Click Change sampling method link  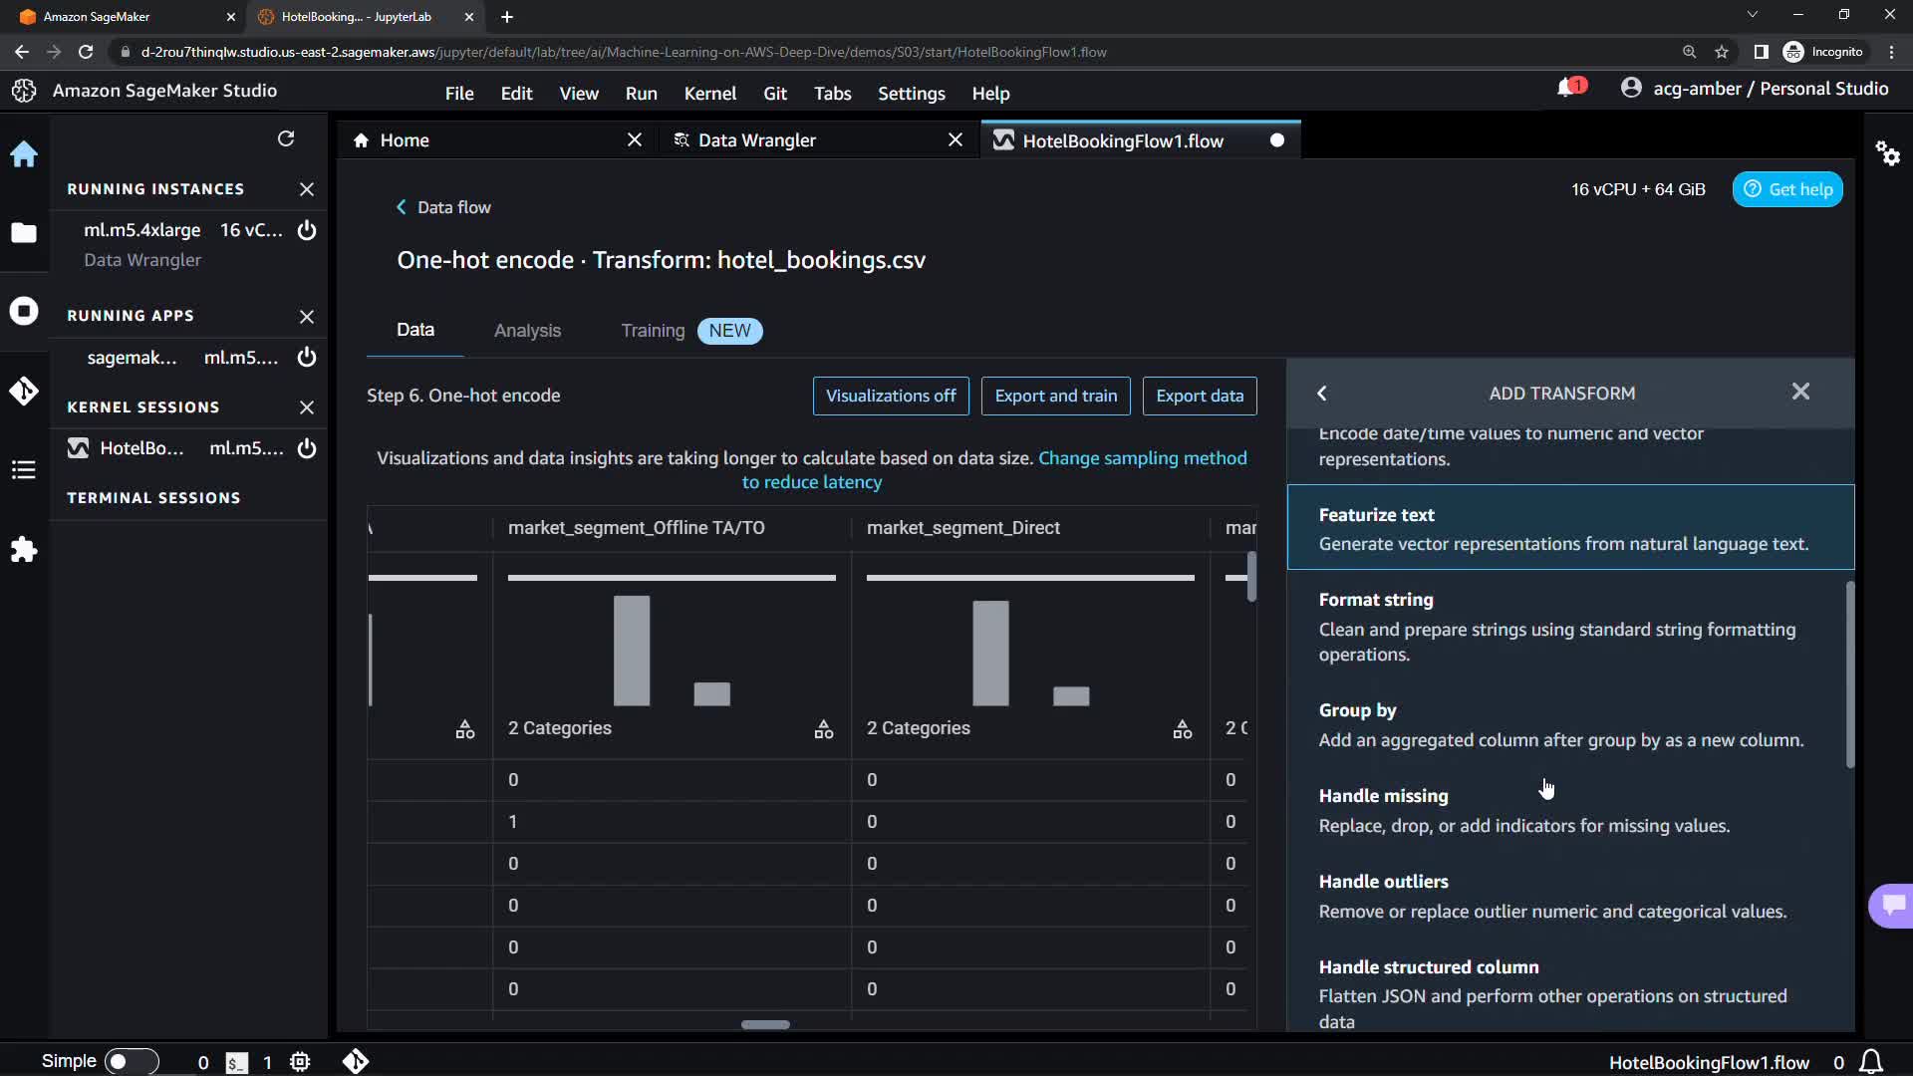coord(1142,458)
